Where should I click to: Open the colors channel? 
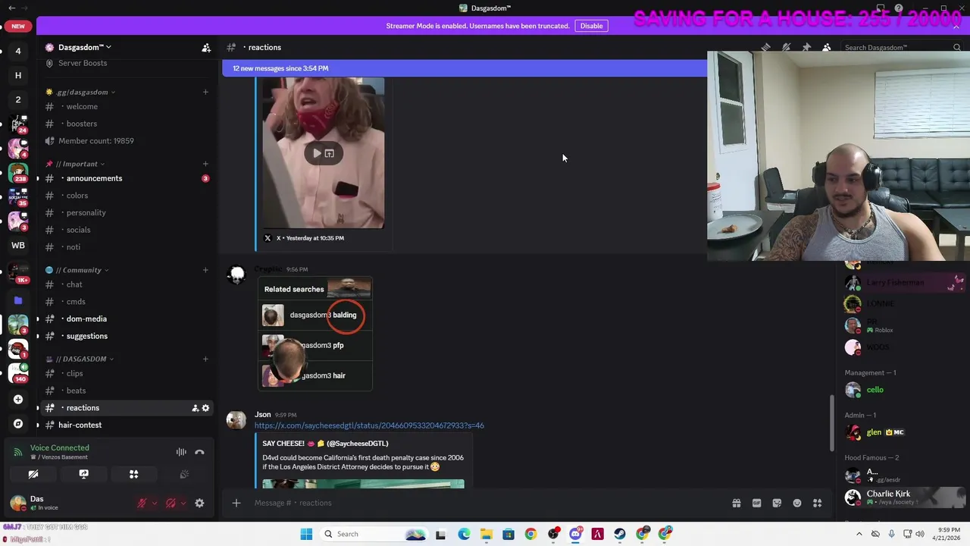pyautogui.click(x=126, y=196)
